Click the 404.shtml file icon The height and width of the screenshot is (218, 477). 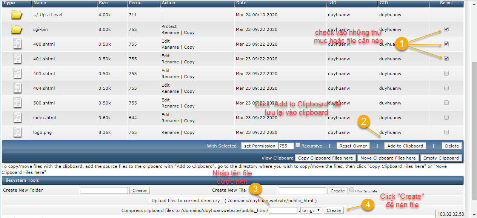[17, 88]
